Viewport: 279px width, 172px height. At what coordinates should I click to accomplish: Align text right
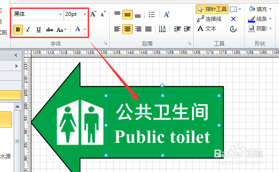point(138,29)
